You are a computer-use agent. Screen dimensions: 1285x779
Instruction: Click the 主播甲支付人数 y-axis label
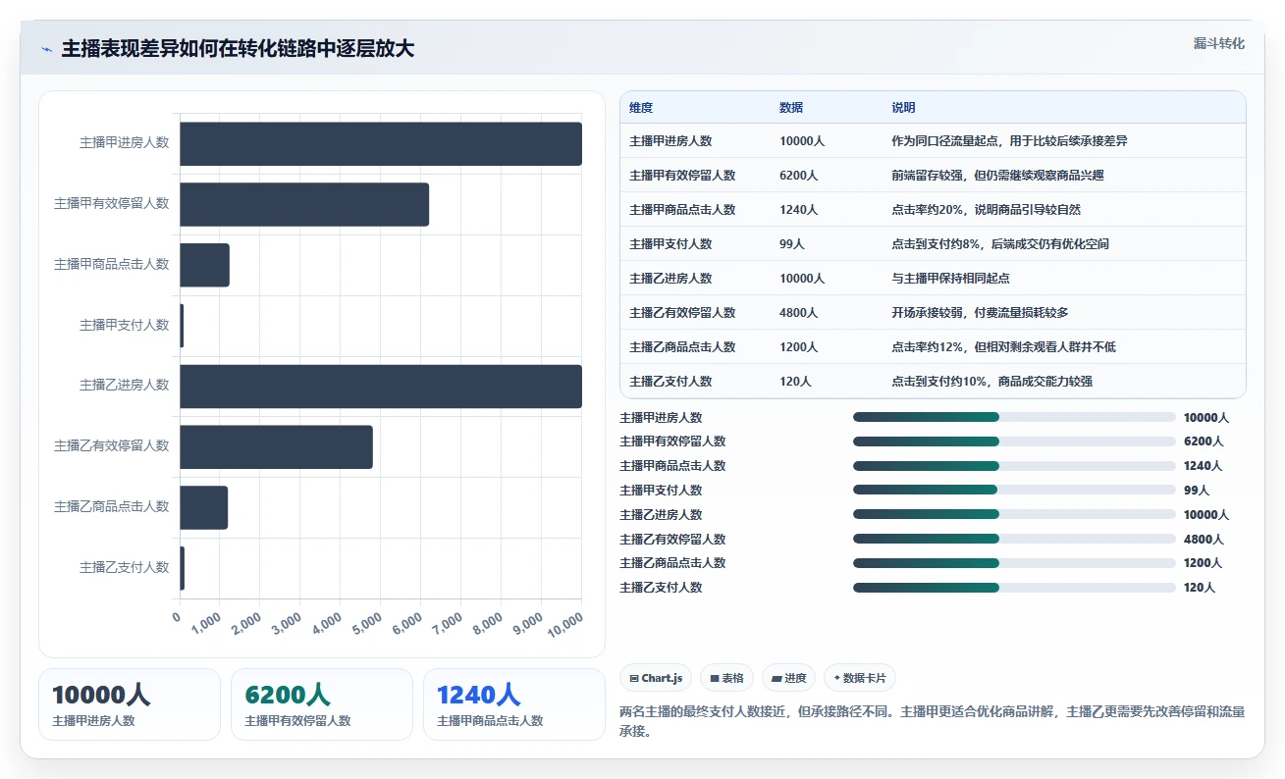pos(124,325)
